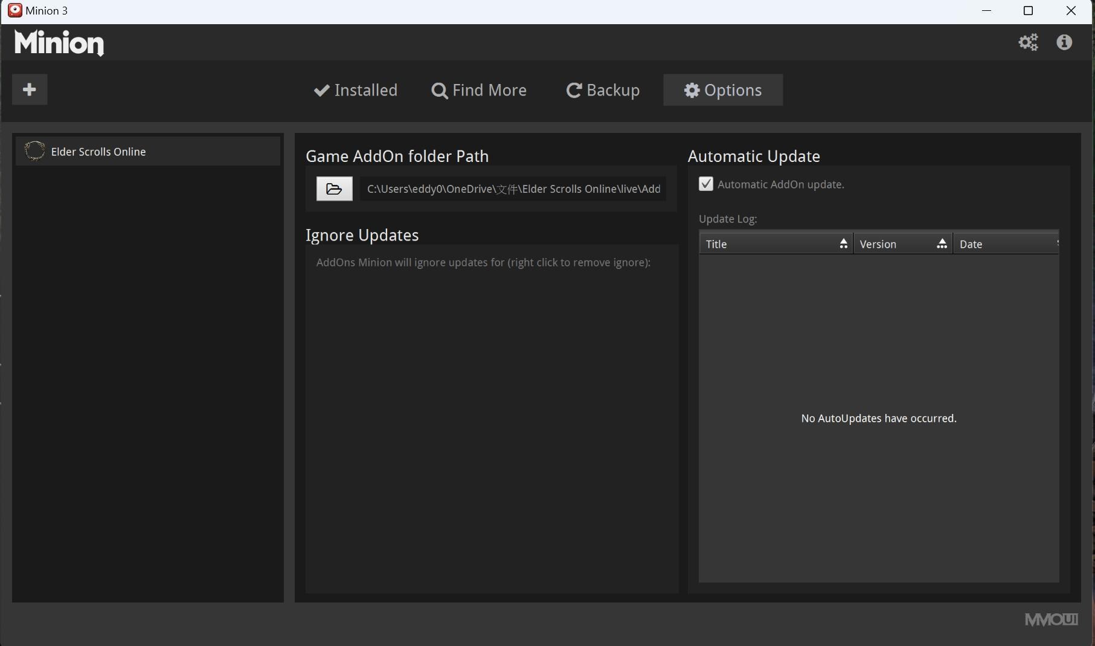Minimize the Minion 3 window
The image size is (1095, 646).
click(x=987, y=11)
